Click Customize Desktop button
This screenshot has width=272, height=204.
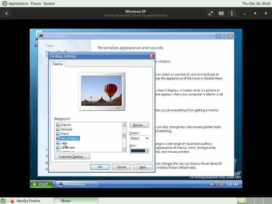(72, 157)
